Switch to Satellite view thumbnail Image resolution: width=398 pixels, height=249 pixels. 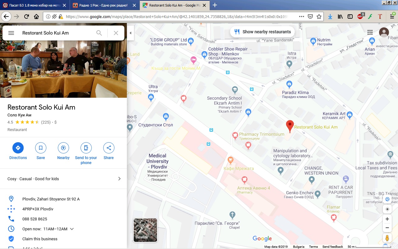(x=145, y=230)
